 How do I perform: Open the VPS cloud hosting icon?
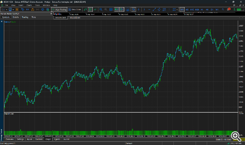click(x=43, y=9)
